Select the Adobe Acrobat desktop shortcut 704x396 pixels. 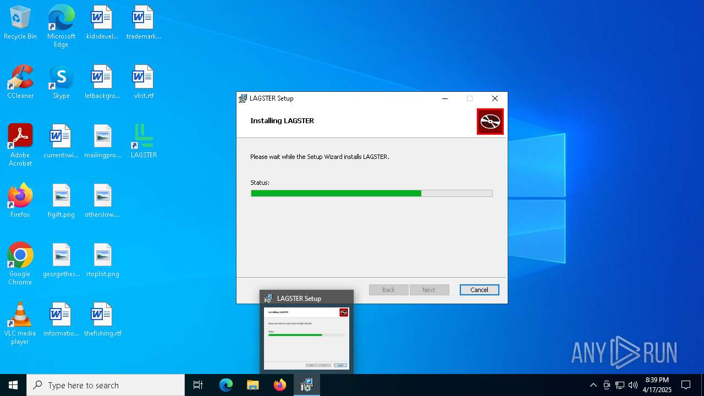20,145
